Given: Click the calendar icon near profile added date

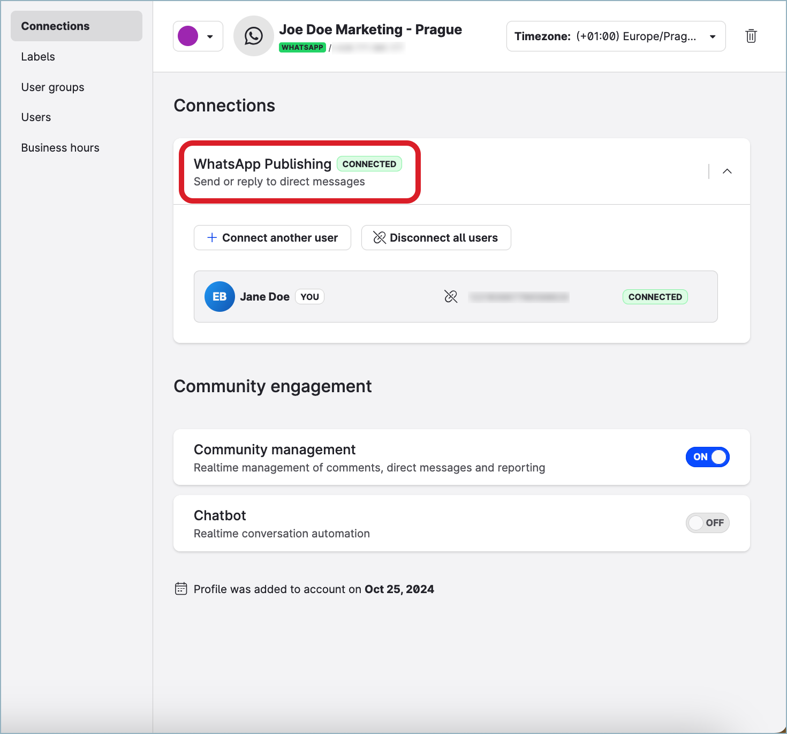Looking at the screenshot, I should [181, 589].
